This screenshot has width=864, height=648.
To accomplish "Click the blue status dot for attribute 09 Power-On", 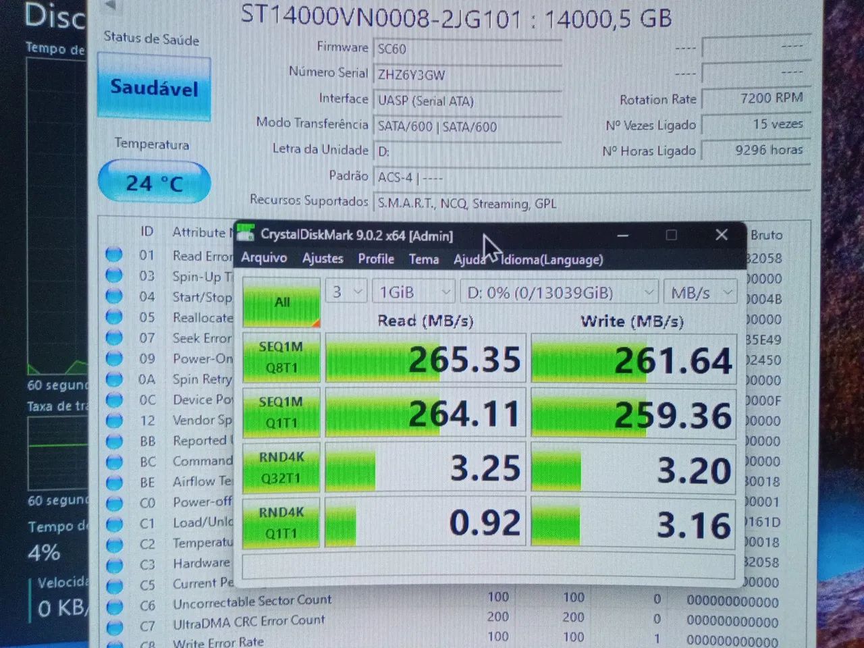I will tap(114, 358).
